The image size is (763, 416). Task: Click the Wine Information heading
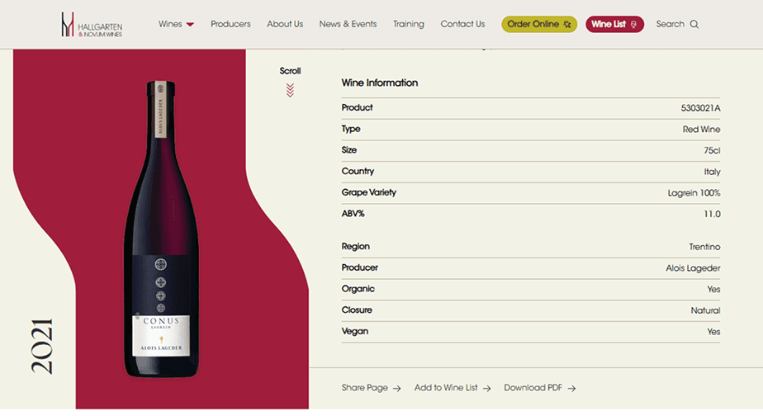(380, 83)
